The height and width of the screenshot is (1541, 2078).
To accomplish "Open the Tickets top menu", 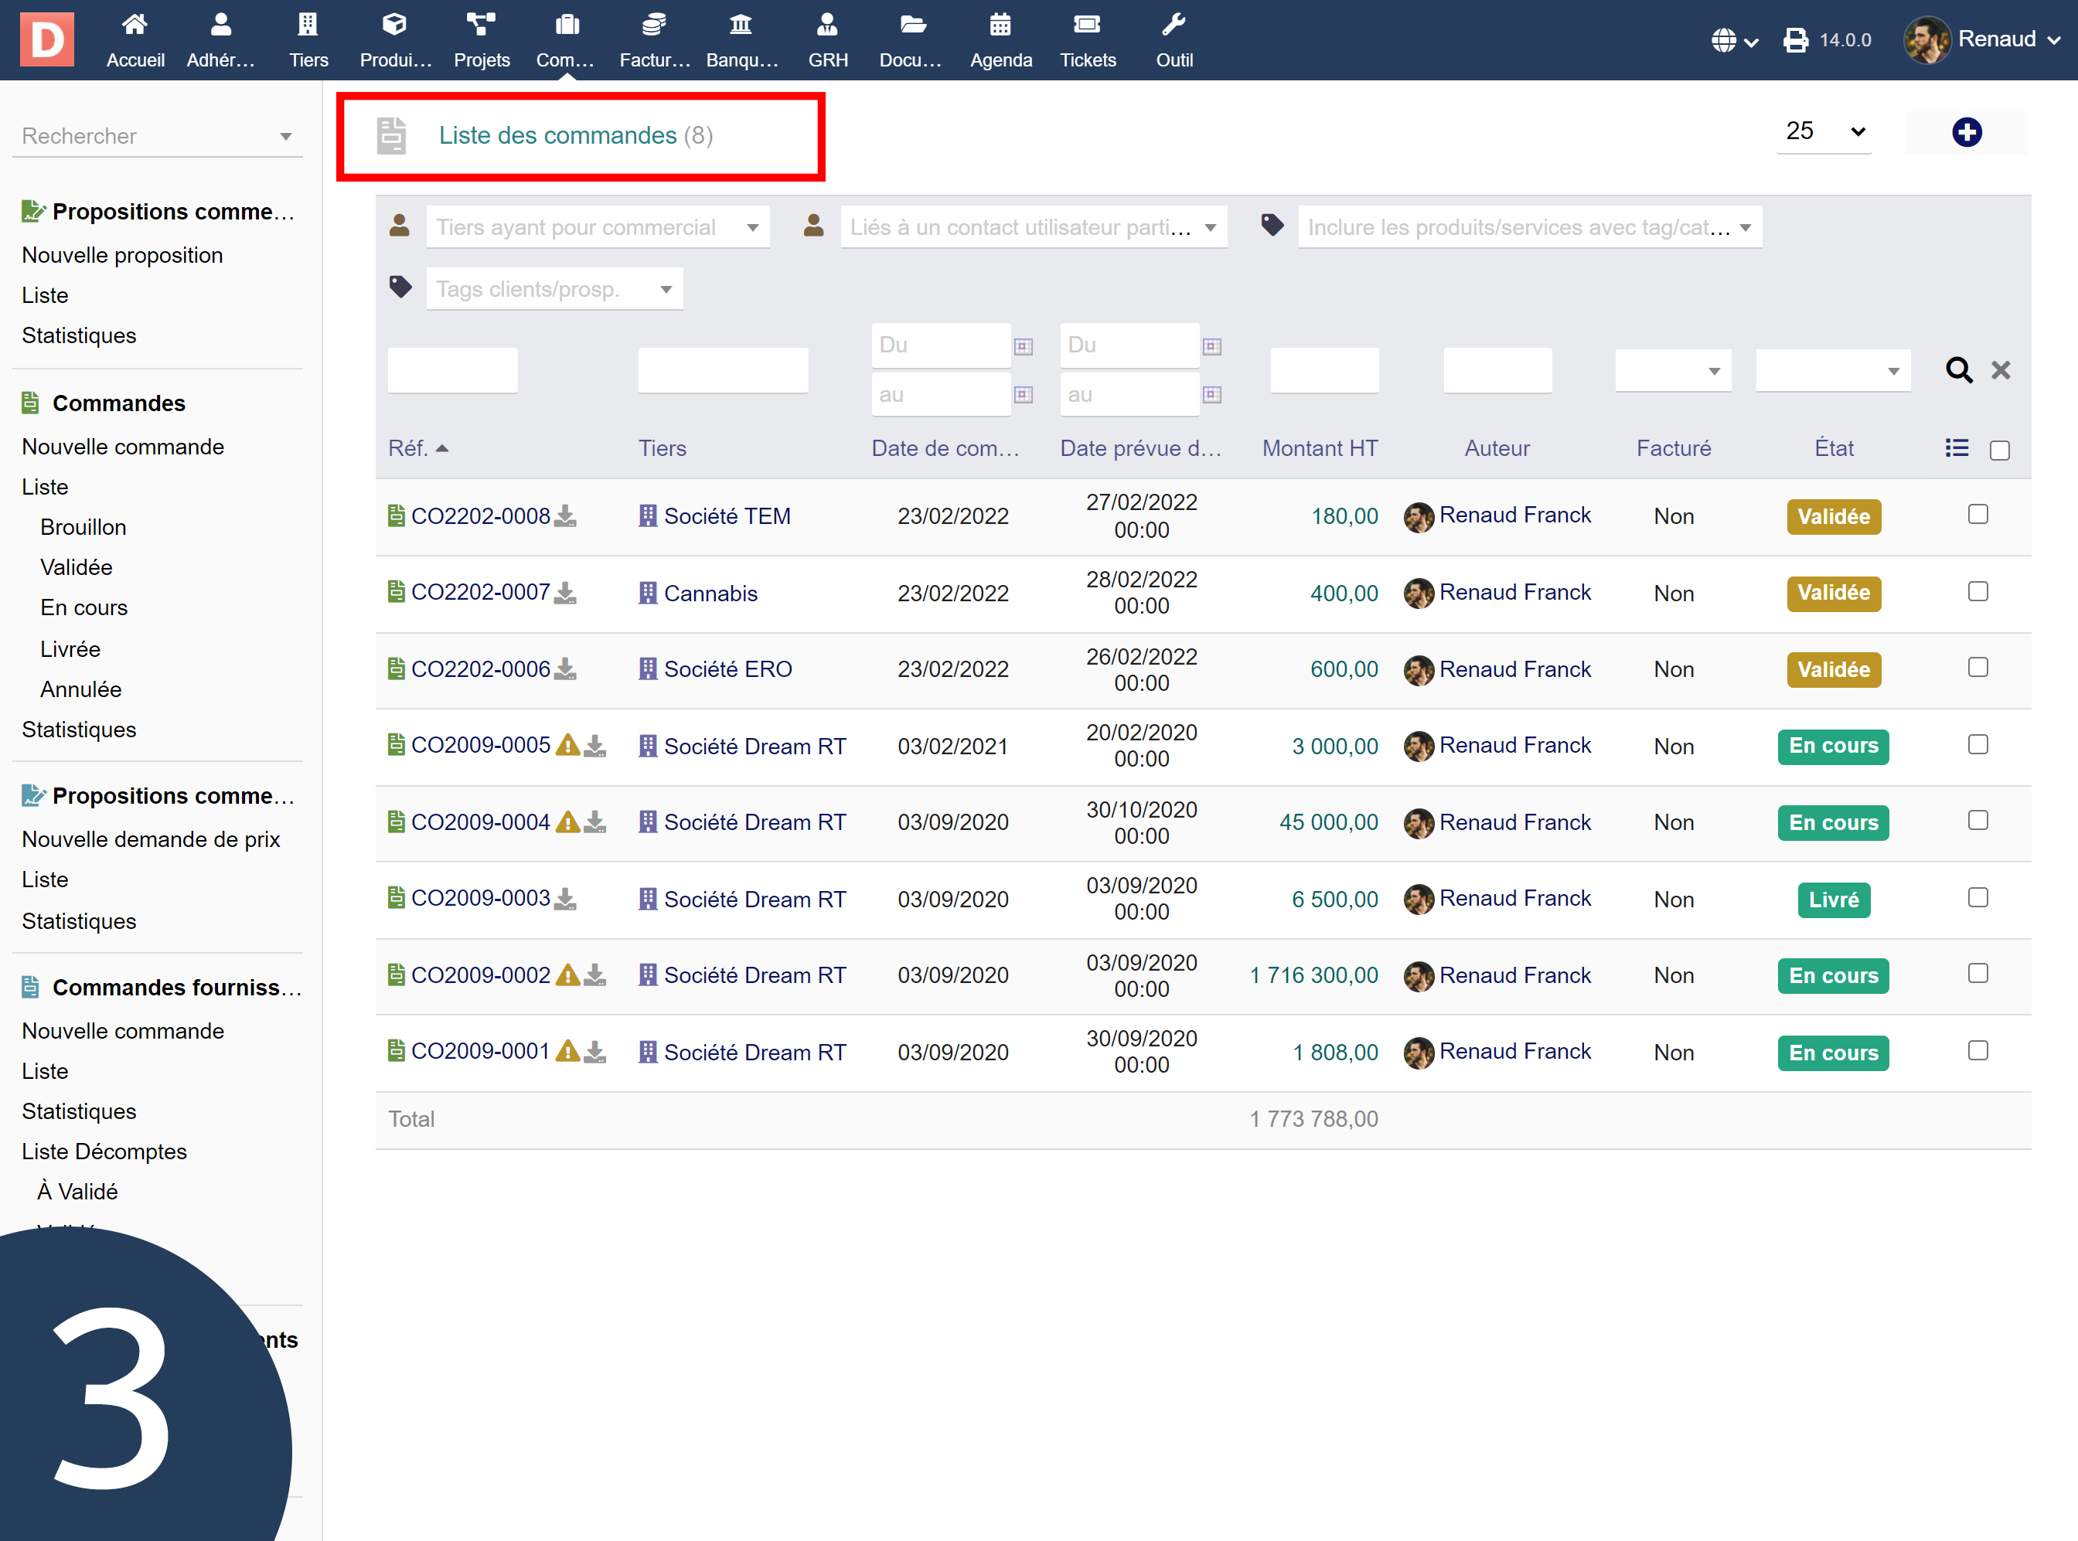I will pos(1087,40).
